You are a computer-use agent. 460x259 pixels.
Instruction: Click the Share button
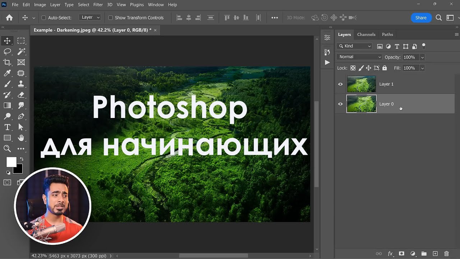pyautogui.click(x=421, y=18)
